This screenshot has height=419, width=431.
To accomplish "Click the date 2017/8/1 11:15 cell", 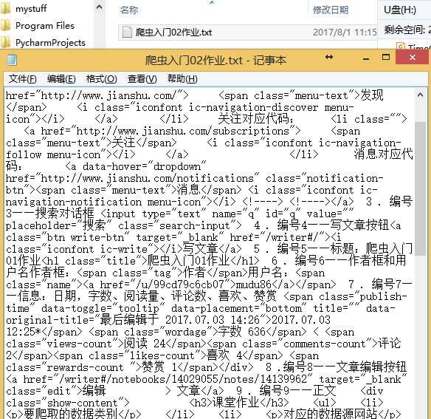I will 345,33.
